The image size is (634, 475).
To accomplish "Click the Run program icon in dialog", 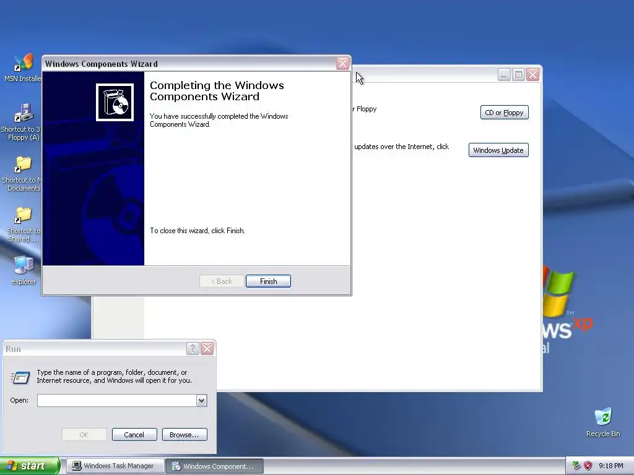I will pos(20,377).
